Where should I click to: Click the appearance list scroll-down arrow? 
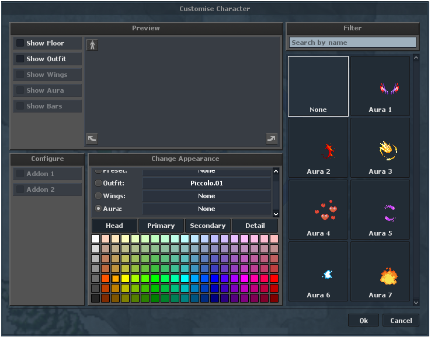coord(276,214)
